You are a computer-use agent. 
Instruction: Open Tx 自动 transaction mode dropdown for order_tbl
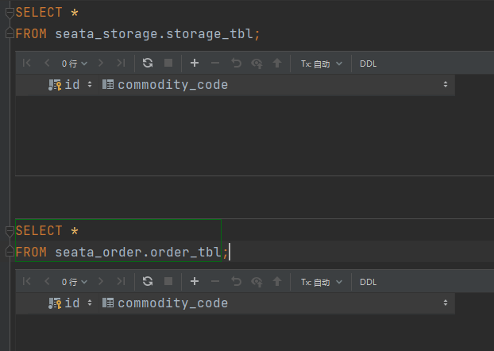(x=322, y=282)
